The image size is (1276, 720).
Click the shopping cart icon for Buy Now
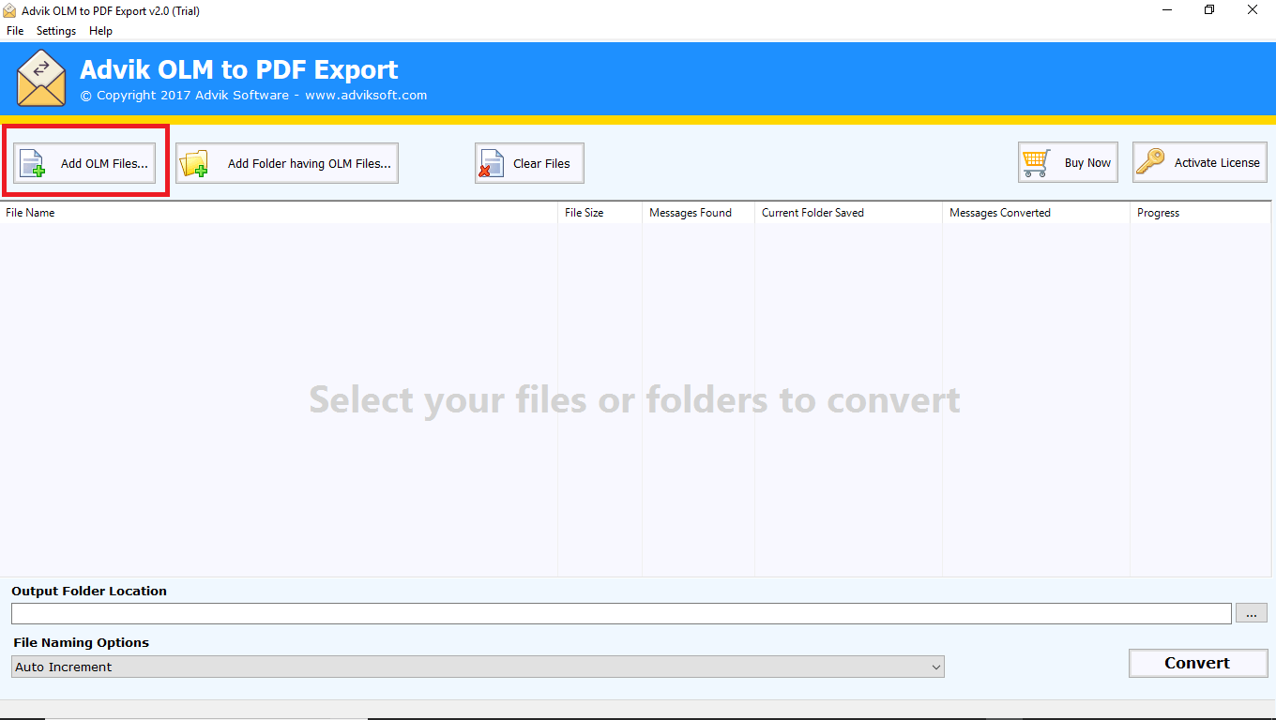[1036, 161]
